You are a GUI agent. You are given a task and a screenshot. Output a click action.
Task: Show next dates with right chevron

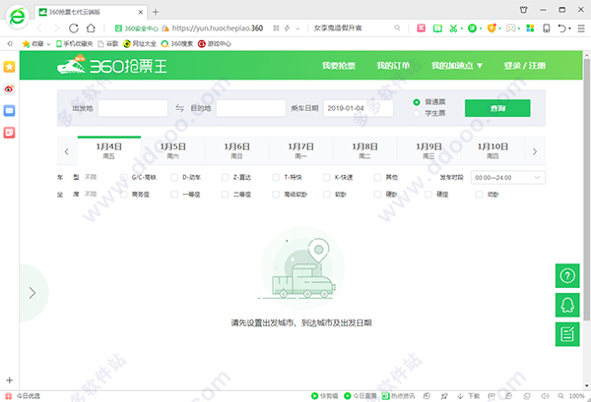pyautogui.click(x=535, y=151)
